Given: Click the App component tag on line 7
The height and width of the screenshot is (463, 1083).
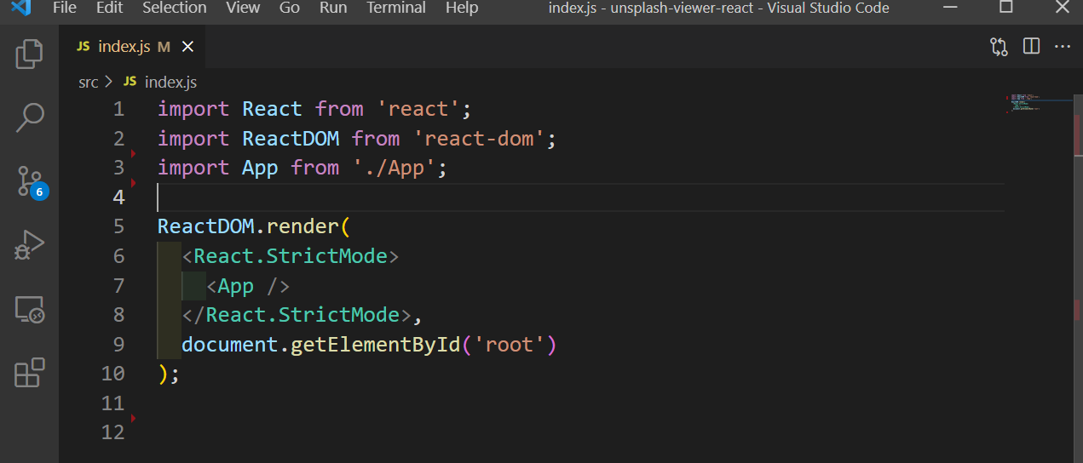Looking at the screenshot, I should (x=248, y=285).
